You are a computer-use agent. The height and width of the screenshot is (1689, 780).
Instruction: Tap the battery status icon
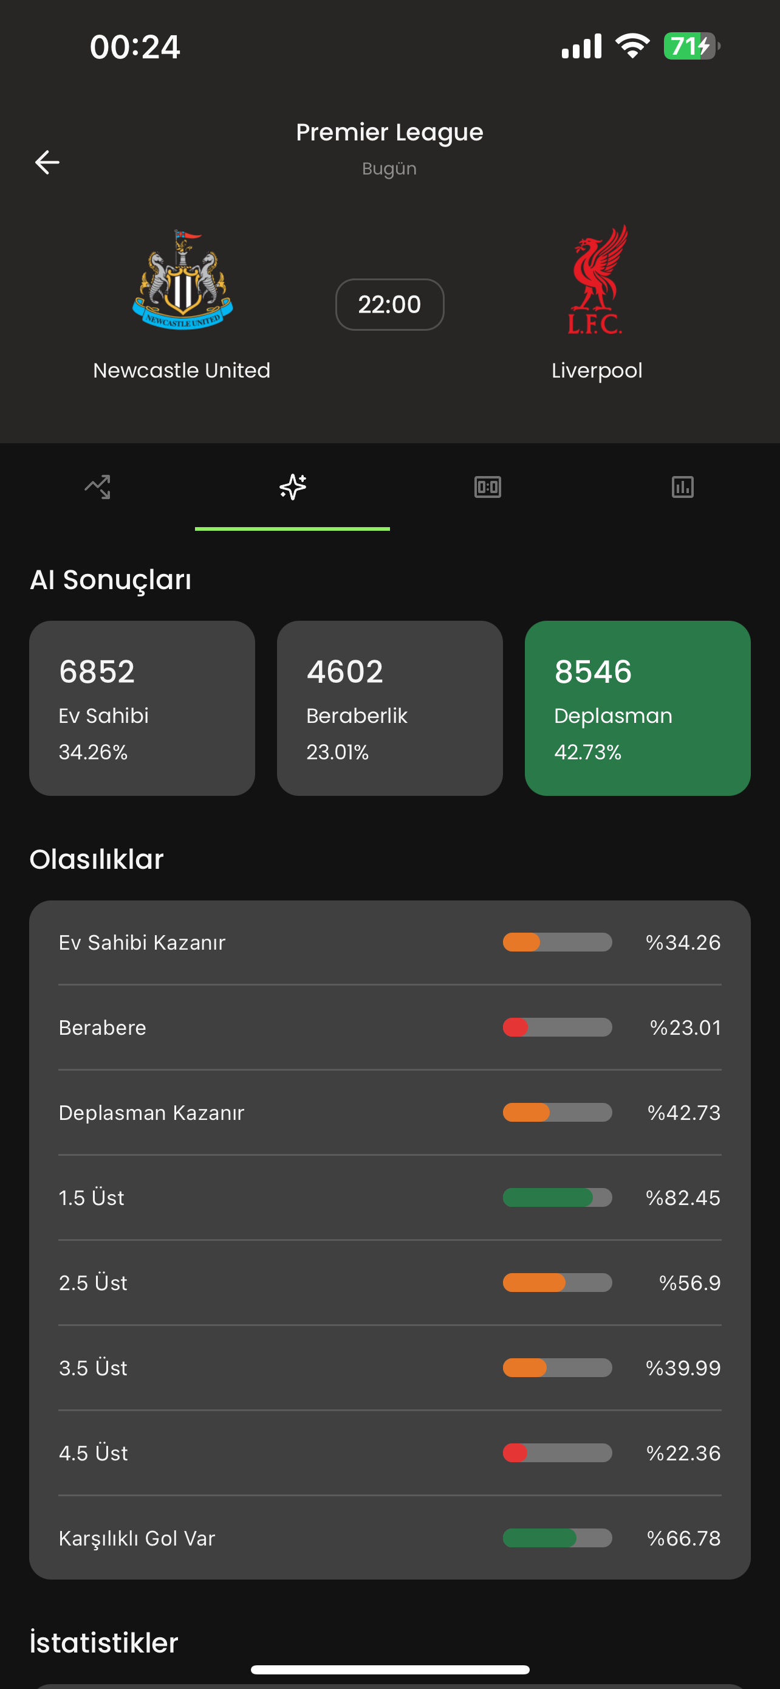[x=691, y=47]
